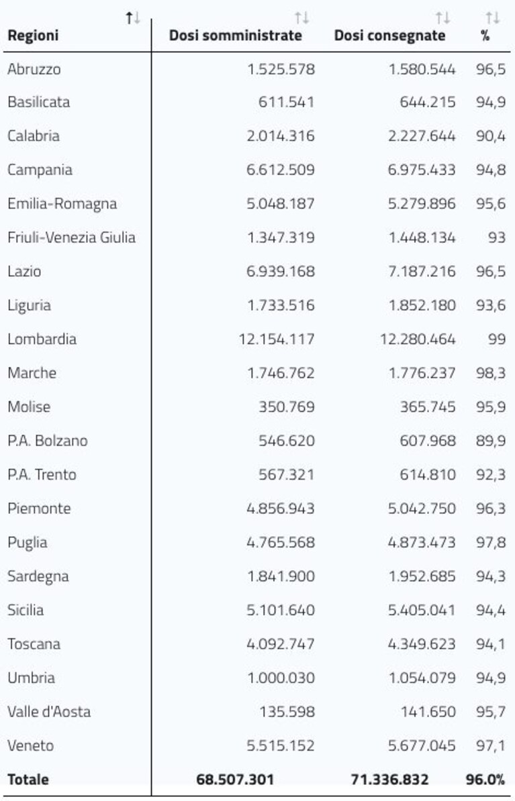Click Lazio administered doses 6.939.168
Viewport: 515px width, 801px height.
pos(280,271)
